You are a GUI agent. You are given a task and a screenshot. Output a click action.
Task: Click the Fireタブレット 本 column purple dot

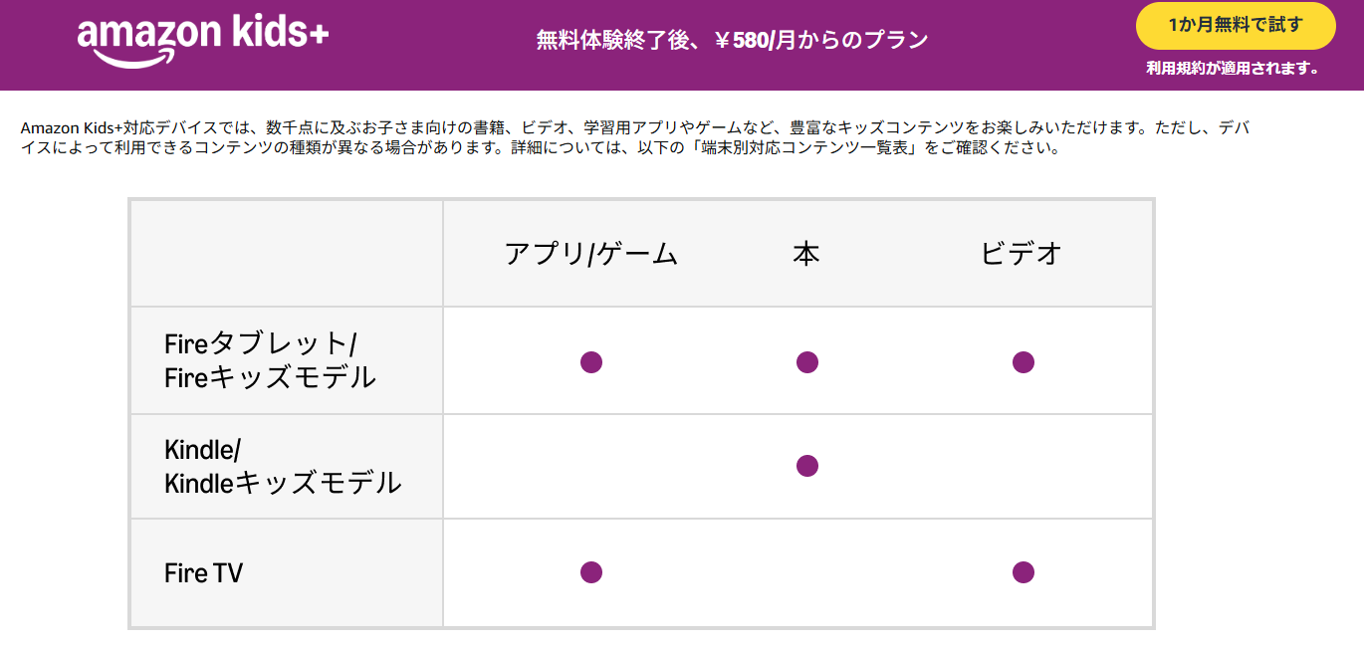(807, 362)
